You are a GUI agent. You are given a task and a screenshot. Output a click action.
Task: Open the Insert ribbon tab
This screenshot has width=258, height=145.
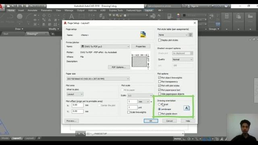pos(21,10)
